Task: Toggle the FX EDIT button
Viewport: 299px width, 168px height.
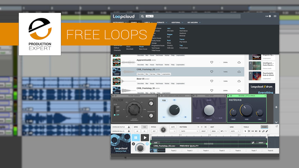Action: [x=264, y=127]
